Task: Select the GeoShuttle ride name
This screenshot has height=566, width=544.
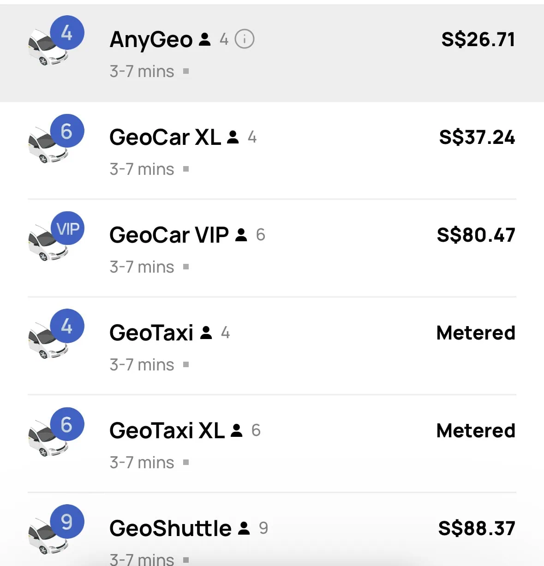Action: point(170,529)
